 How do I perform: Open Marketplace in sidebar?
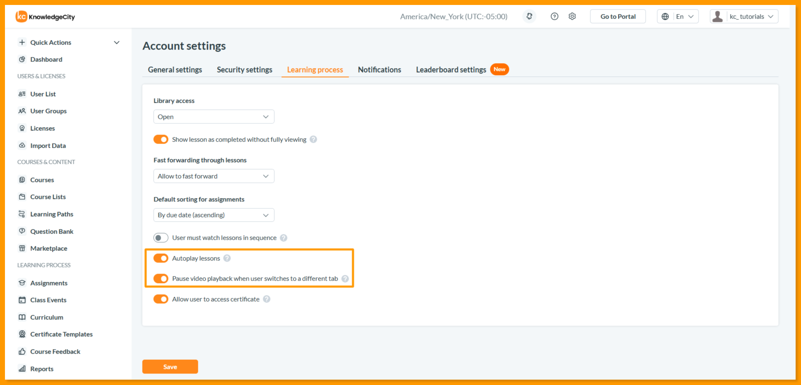[x=48, y=248]
